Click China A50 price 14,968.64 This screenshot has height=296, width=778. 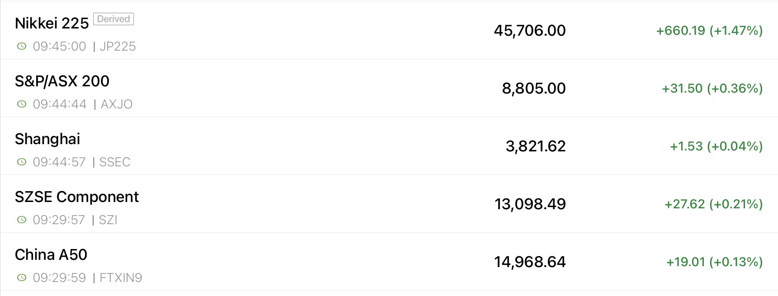[530, 262]
